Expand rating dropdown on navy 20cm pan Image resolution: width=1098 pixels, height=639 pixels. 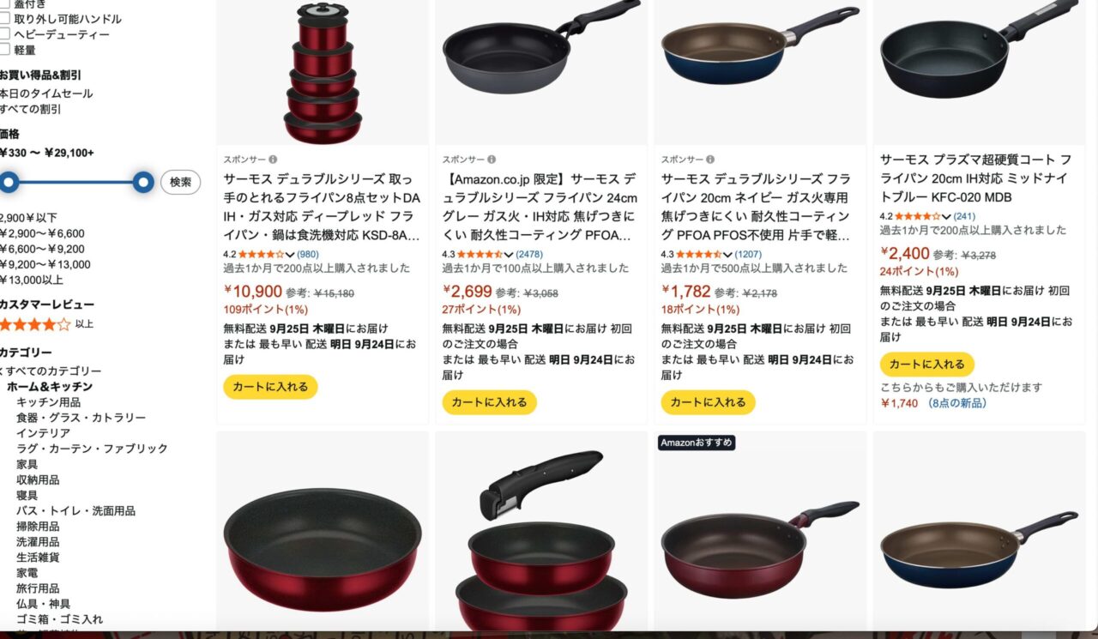coord(727,255)
